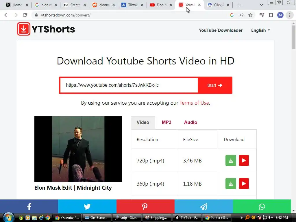Share on WhatsApp via the green bar
This screenshot has height=222, width=296.
coord(262,206)
